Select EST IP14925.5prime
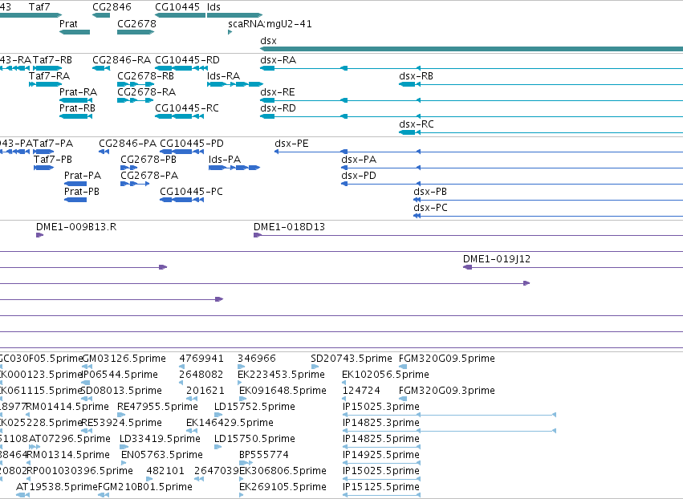Image resolution: width=683 pixels, height=499 pixels. tap(380, 456)
